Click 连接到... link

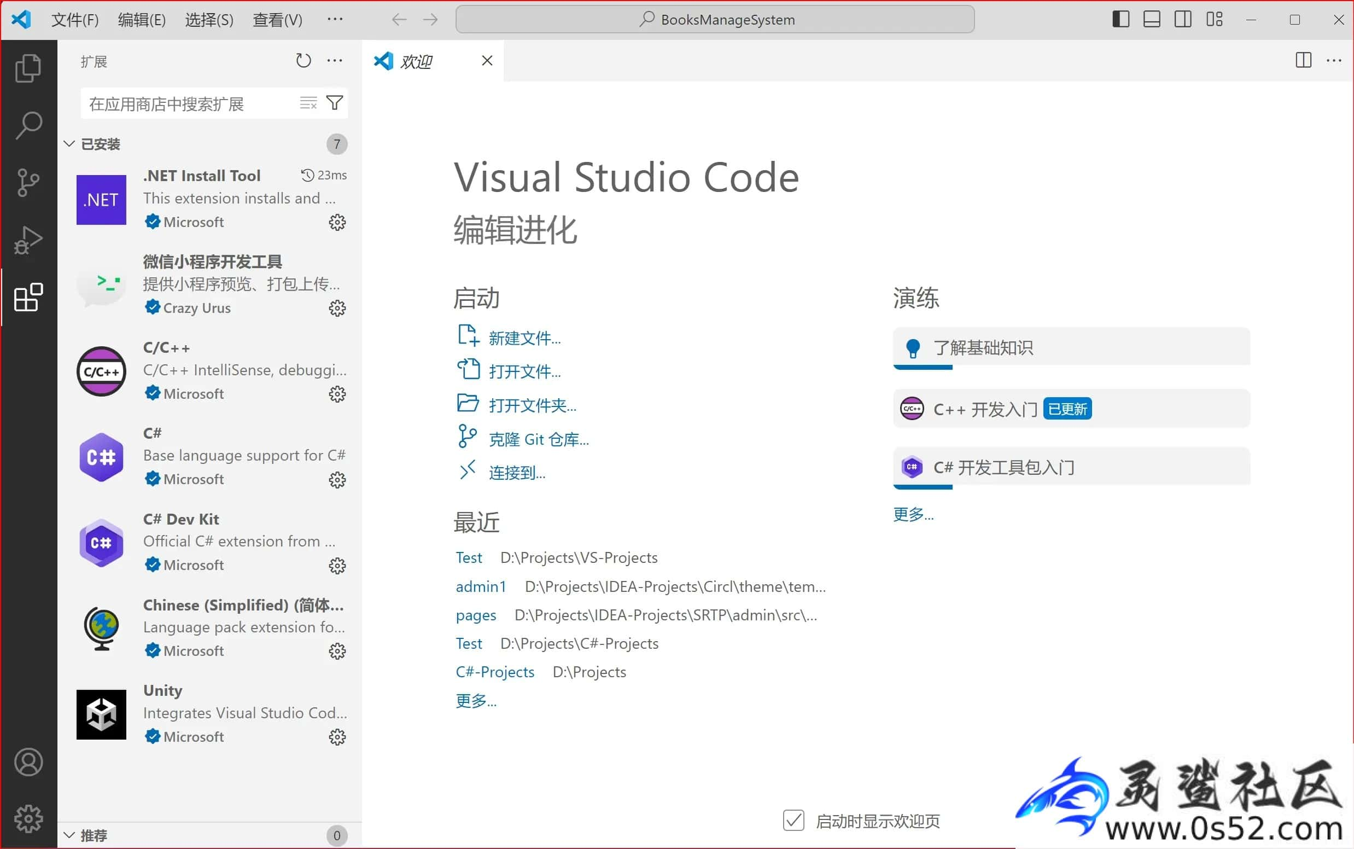tap(516, 473)
